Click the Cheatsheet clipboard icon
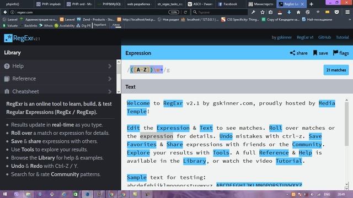 pyautogui.click(x=7, y=91)
